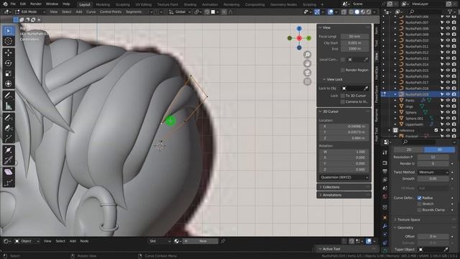Select the Transform tool
460x259 pixels.
9,83
